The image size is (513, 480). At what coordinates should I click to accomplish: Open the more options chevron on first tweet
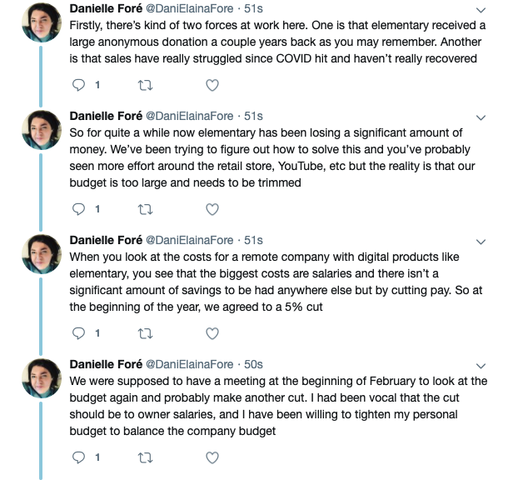pos(481,10)
